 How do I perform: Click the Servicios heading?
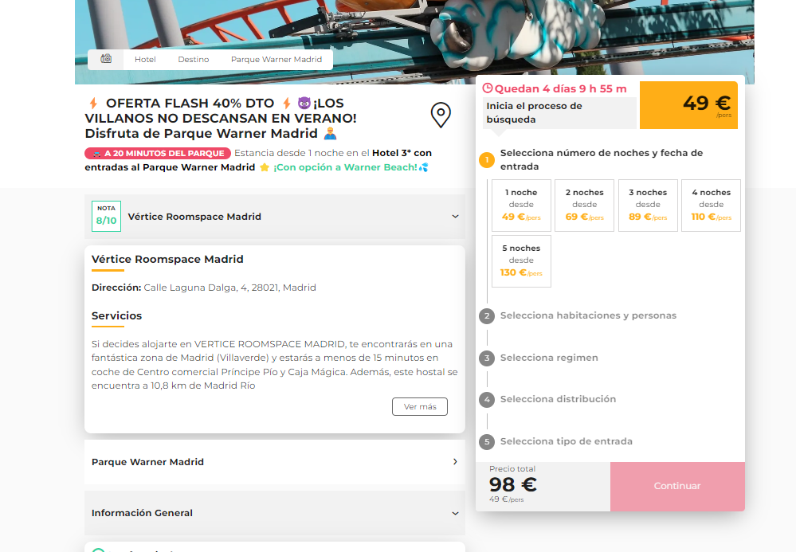[117, 315]
